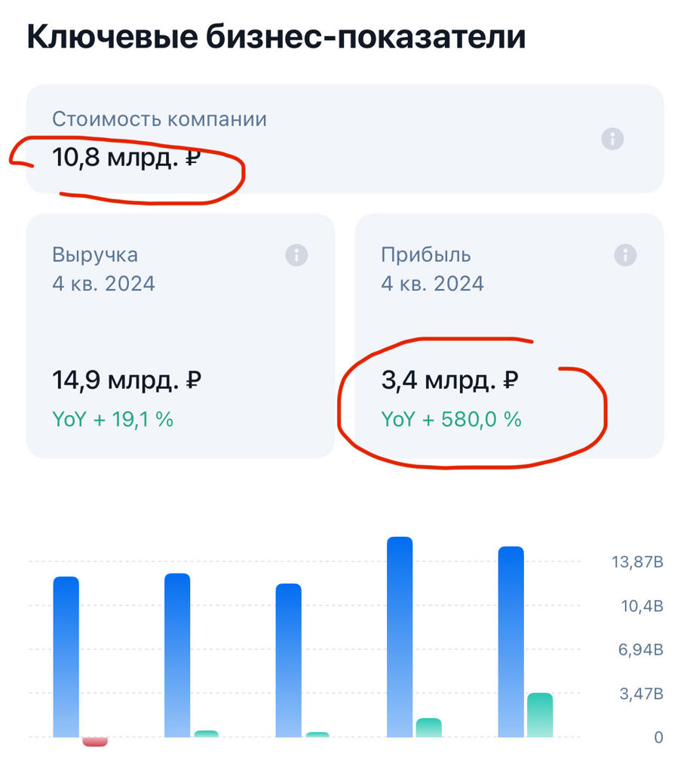Tap the 14,9 млрд. ₽ revenue value
Image resolution: width=690 pixels, height=773 pixels.
click(126, 380)
